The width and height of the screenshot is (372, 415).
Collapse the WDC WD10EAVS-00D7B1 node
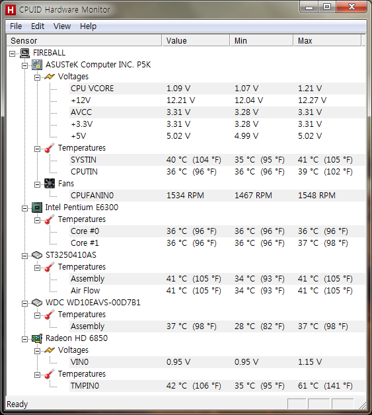[x=24, y=303]
